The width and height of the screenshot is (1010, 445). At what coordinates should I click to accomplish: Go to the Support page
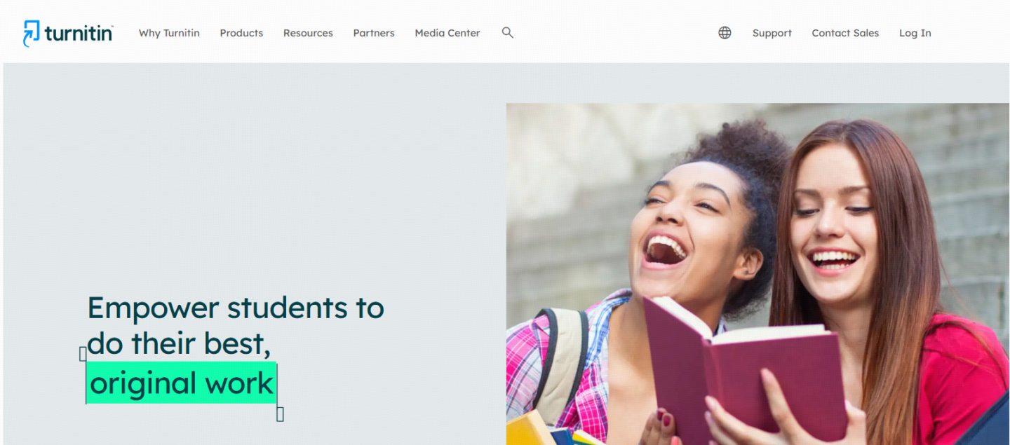coord(772,33)
